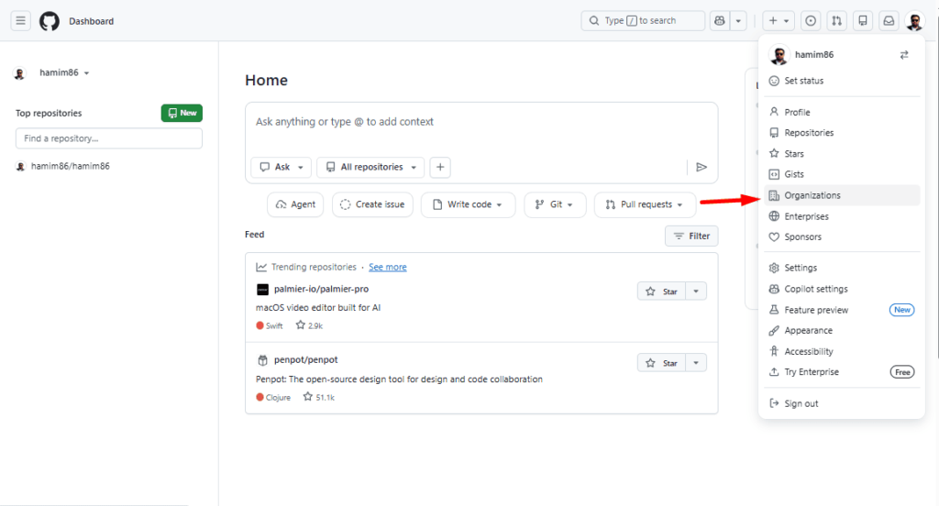Open Copilot settings menu item

842,289
